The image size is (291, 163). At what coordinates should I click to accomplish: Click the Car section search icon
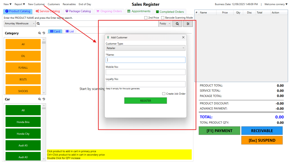(40, 99)
